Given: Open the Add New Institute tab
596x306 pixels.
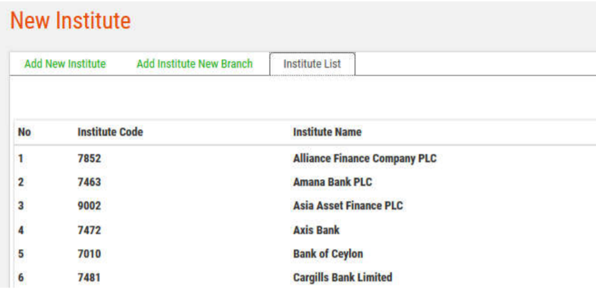Looking at the screenshot, I should point(65,64).
